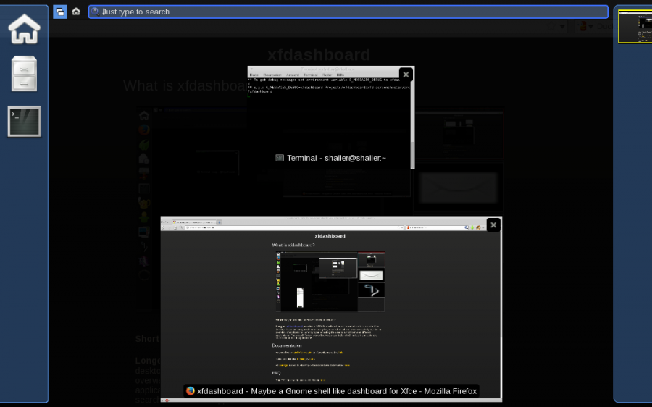The image size is (652, 407).
Task: Switch to the windows view button
Action: pyautogui.click(x=60, y=12)
